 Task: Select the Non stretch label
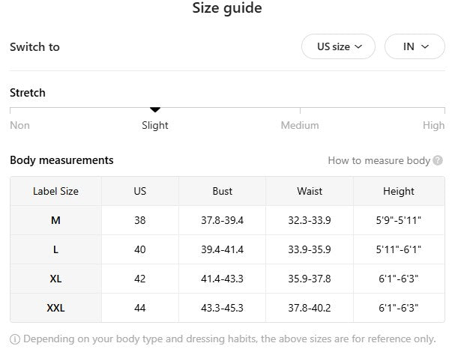20,125
